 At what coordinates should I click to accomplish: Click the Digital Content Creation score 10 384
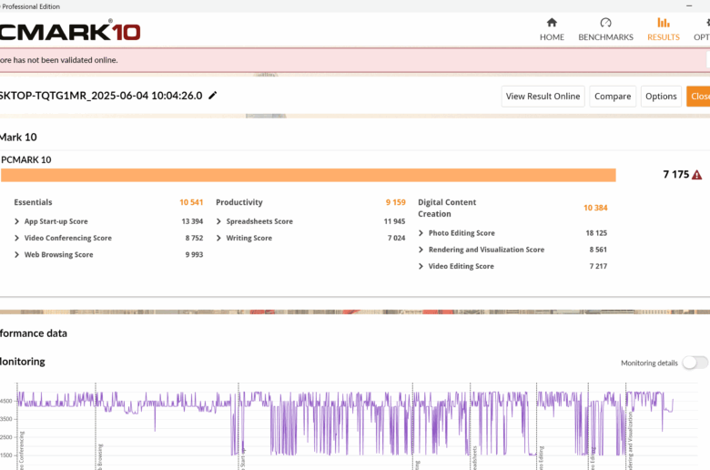[595, 208]
